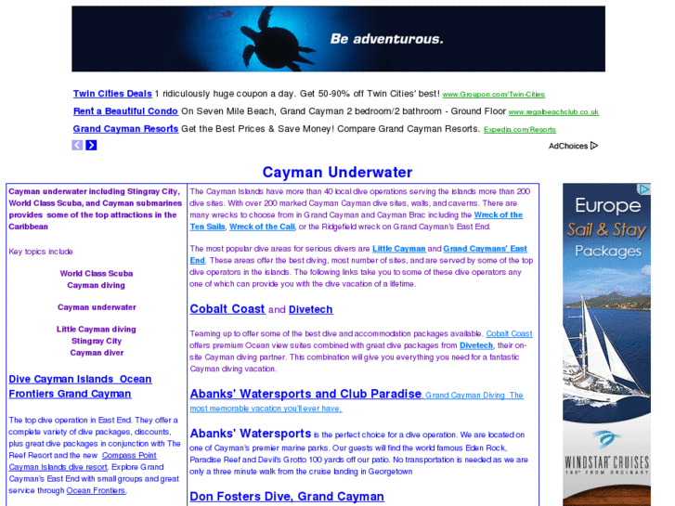Click the Cayman diving topic text

coord(96,285)
